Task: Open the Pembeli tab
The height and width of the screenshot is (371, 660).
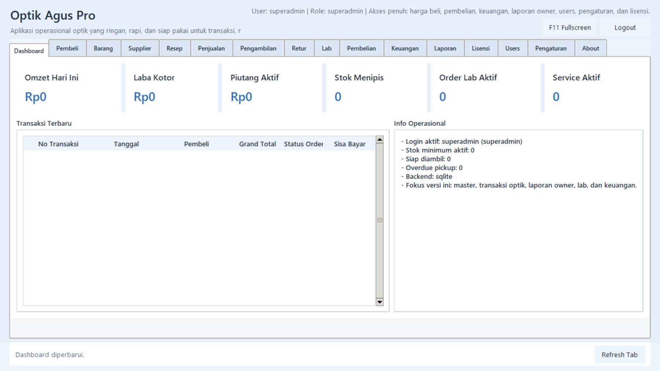Action: click(x=67, y=48)
